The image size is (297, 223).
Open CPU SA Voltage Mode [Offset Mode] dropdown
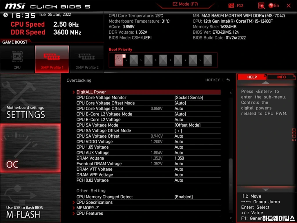click(x=187, y=125)
